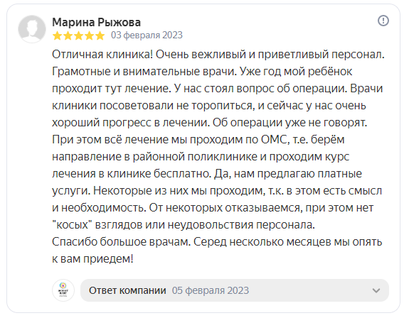
Task: Click the quoted word "косых"
Action: pos(73,224)
